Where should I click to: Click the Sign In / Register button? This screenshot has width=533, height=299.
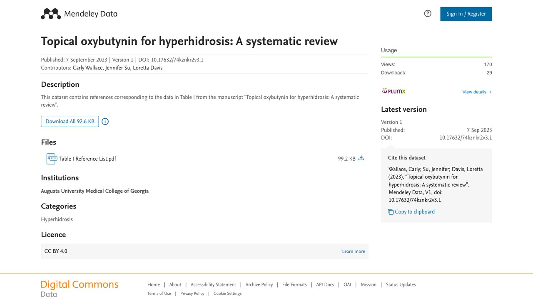pos(466,14)
